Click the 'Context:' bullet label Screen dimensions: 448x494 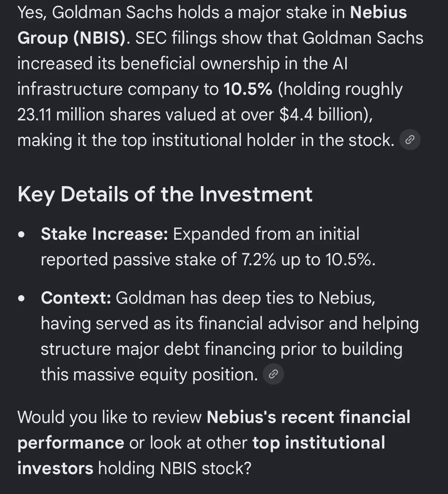76,298
